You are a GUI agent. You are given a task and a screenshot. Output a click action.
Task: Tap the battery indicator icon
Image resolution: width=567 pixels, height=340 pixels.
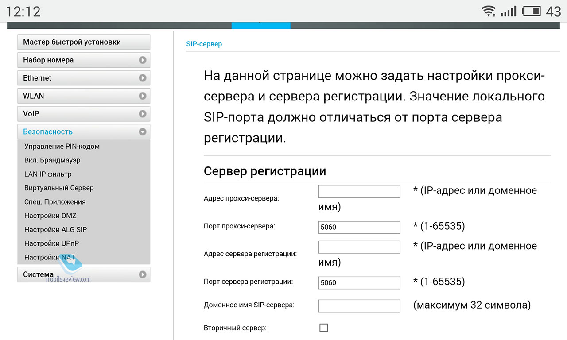pyautogui.click(x=532, y=11)
